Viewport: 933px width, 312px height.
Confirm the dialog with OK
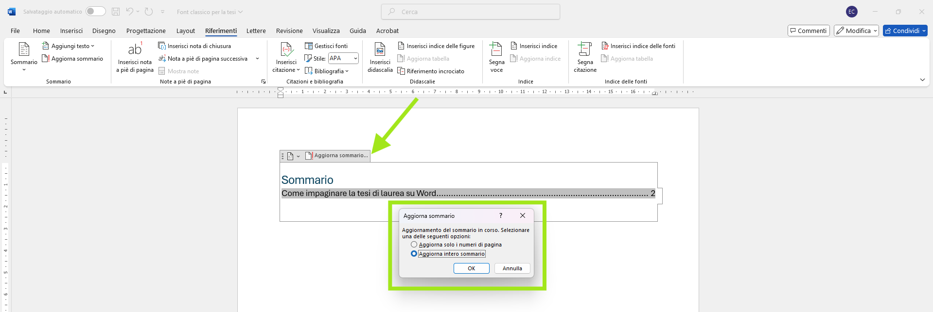pos(471,268)
